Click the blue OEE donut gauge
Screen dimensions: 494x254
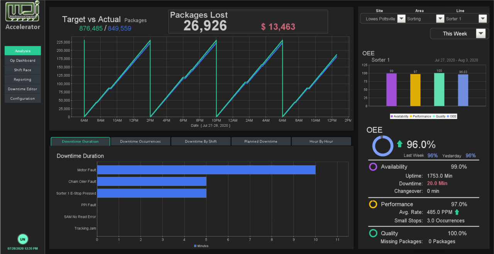pyautogui.click(x=382, y=146)
